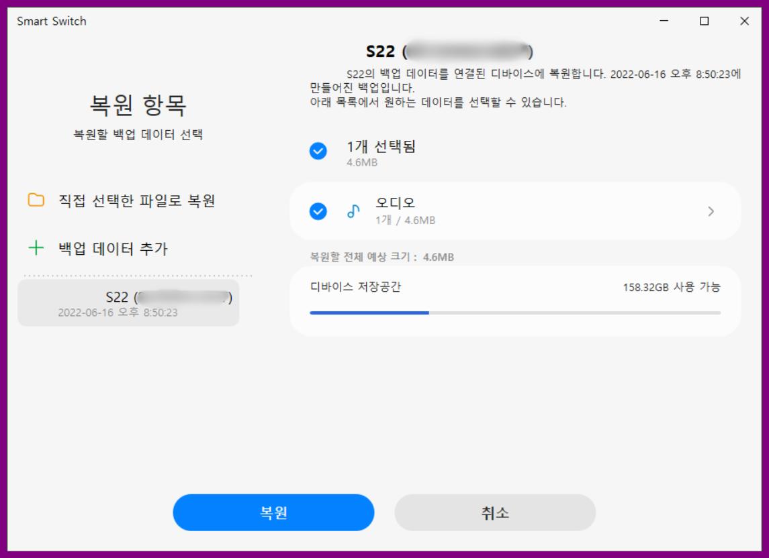769x558 pixels.
Task: Toggle the 1개 선택됨 select-all checkbox
Action: (318, 151)
